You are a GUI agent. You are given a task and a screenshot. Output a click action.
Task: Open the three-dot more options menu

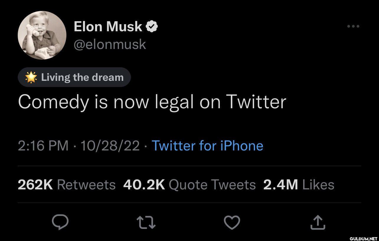point(353,27)
